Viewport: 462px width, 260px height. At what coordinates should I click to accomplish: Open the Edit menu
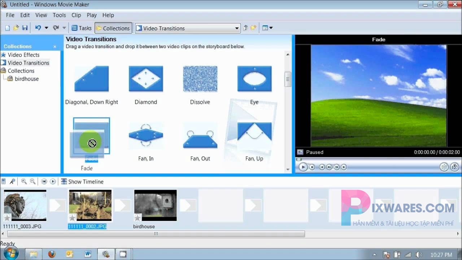point(25,15)
